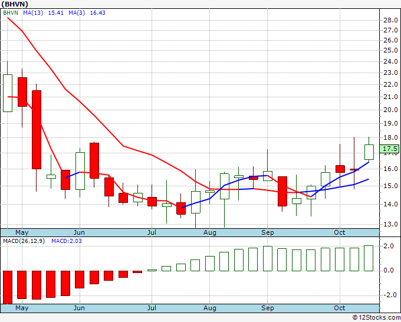Click the MA(13) legend label

point(33,13)
